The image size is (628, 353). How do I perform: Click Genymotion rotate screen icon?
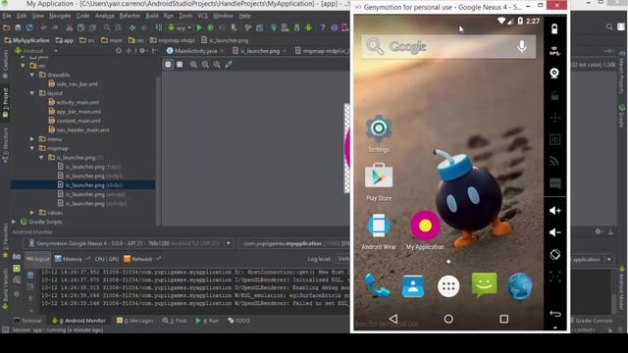554,254
